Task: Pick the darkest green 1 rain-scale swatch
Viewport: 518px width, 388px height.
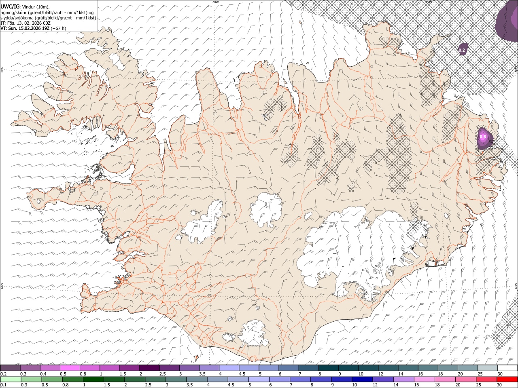Action: pos(93,380)
